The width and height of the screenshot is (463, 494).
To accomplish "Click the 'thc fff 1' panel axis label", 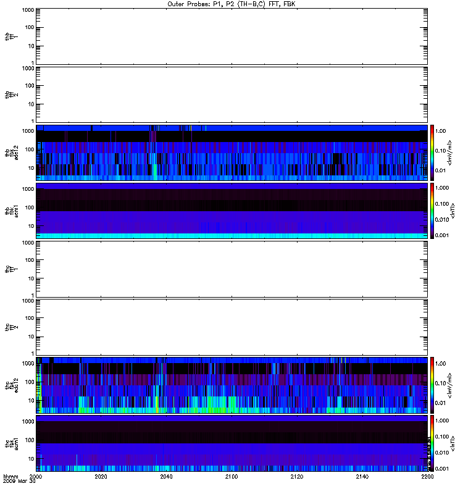I will [12, 269].
